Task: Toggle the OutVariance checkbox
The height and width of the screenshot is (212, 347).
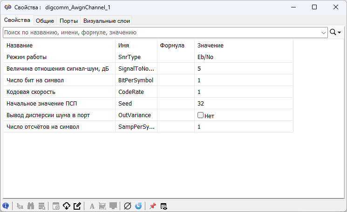Action: tap(200, 115)
